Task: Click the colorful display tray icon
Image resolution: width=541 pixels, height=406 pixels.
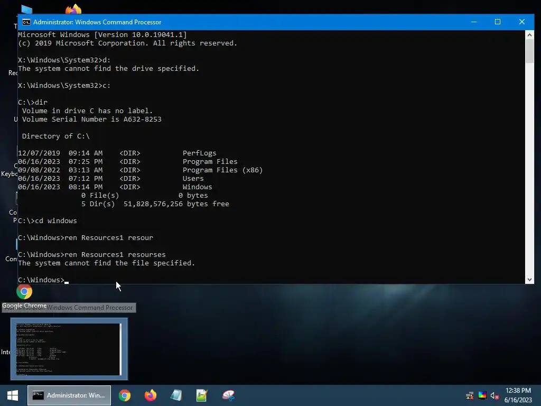Action: point(482,395)
